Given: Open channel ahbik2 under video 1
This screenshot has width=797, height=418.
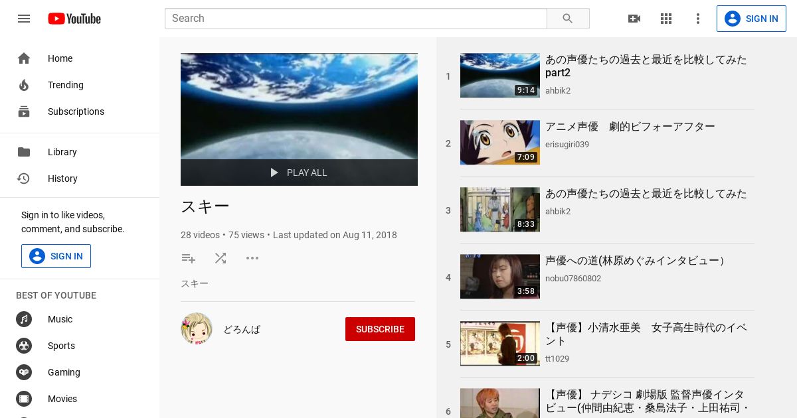Looking at the screenshot, I should pos(558,91).
